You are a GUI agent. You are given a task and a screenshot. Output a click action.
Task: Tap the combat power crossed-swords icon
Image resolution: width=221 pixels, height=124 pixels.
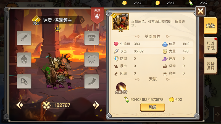click(x=46, y=105)
